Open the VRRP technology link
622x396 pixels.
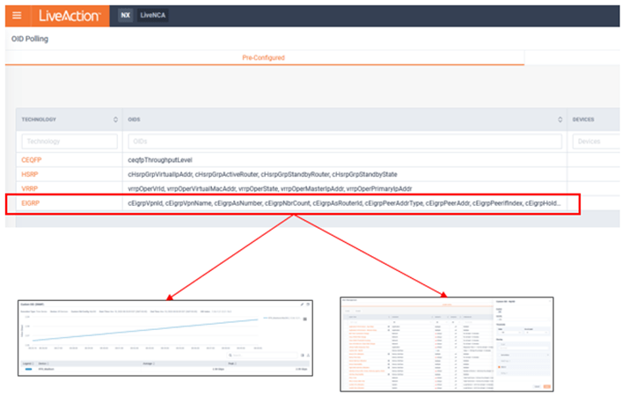29,188
